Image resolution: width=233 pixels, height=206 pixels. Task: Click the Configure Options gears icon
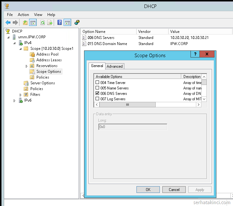[x=77, y=22]
